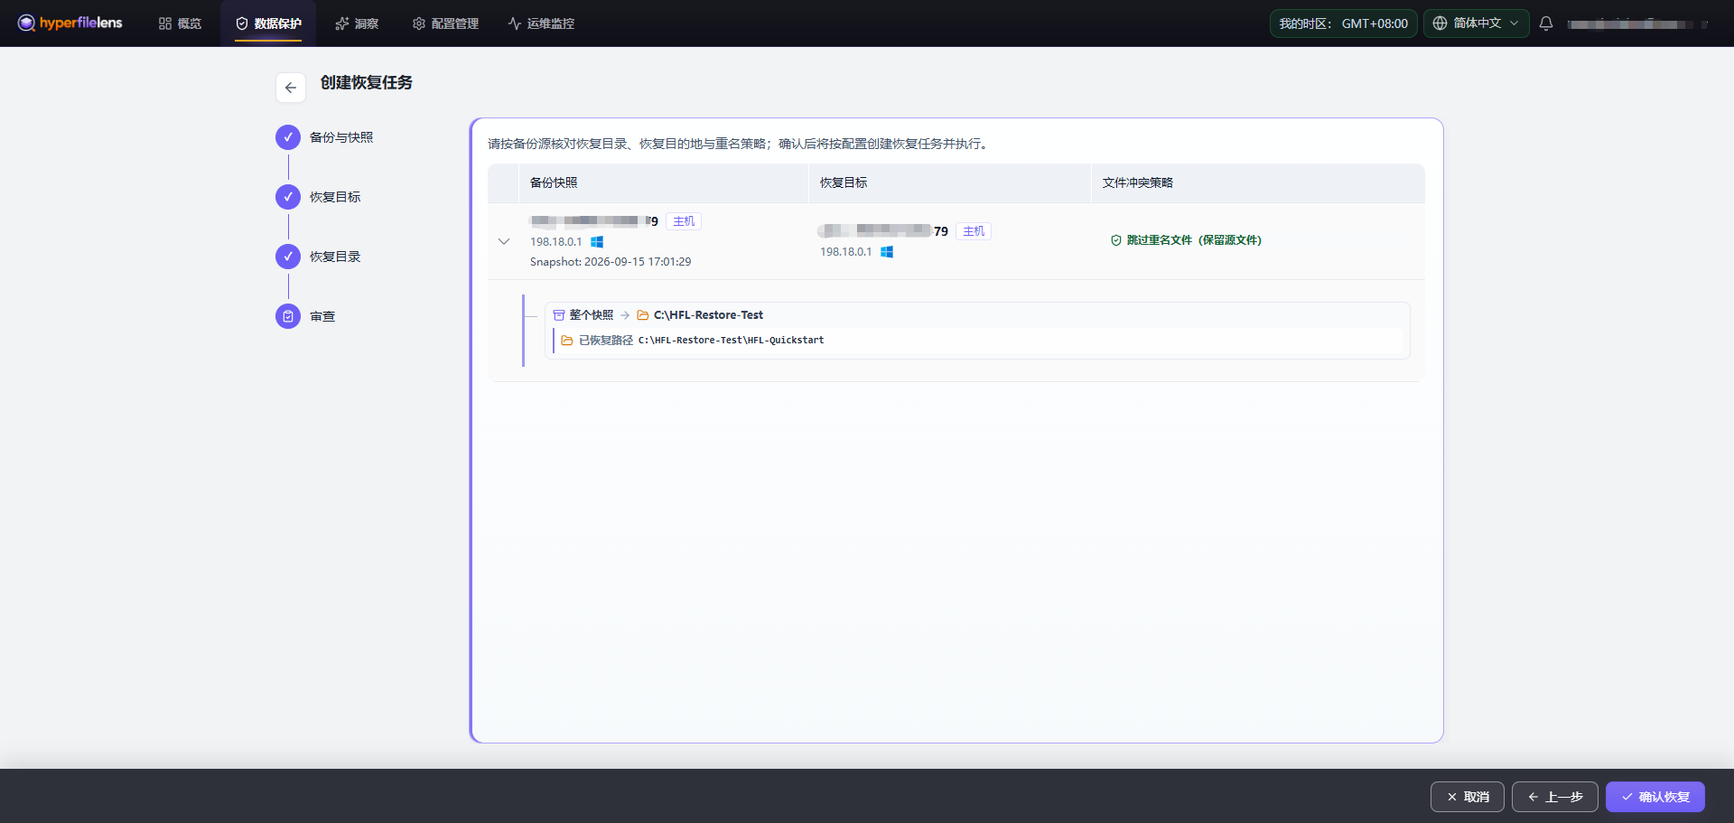Viewport: 1734px width, 823px height.
Task: Click the 整个快照 archive icon
Action: pos(559,315)
